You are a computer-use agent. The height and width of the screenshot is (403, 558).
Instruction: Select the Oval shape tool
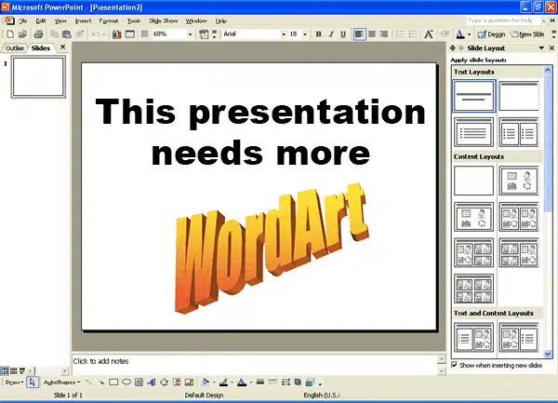tap(126, 383)
